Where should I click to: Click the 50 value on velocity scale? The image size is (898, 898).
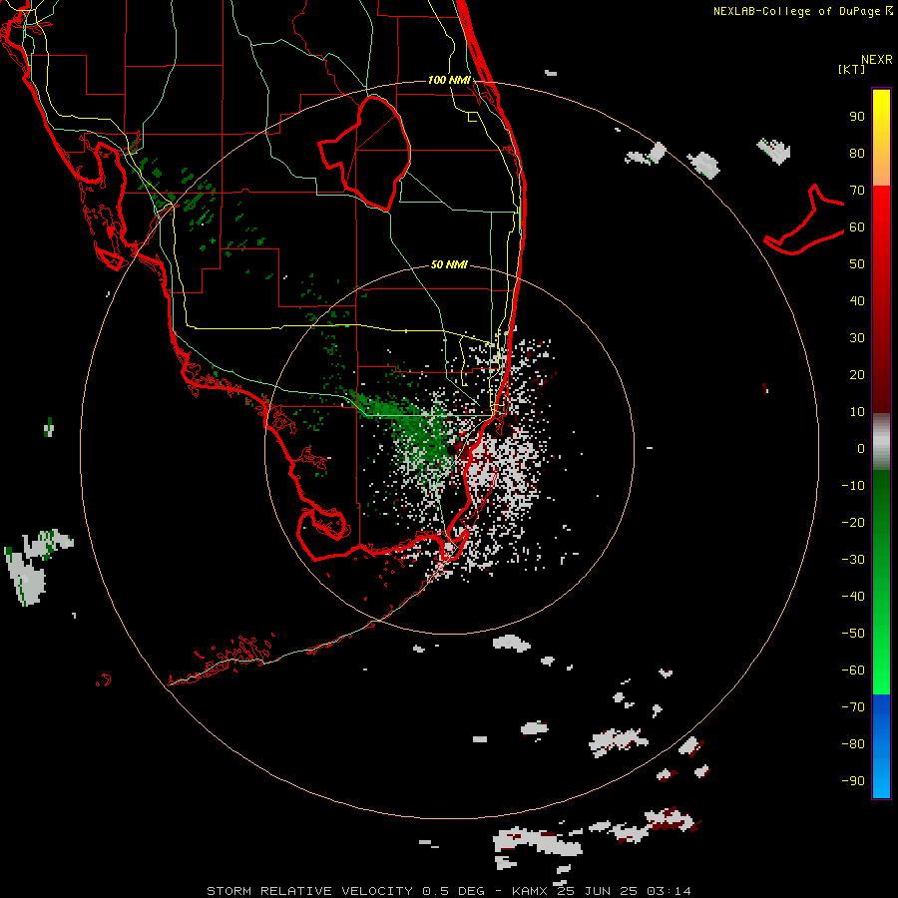click(857, 264)
